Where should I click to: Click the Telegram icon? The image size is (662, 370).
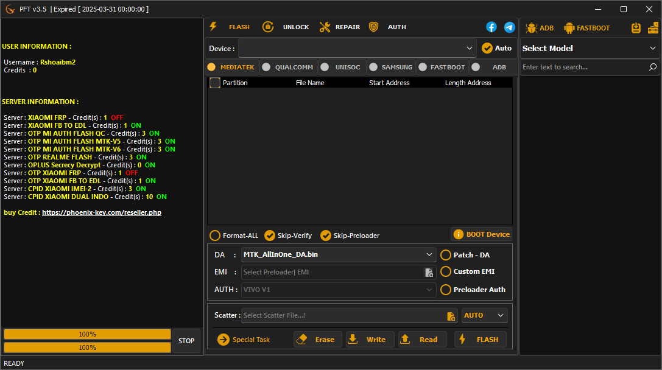(x=510, y=27)
